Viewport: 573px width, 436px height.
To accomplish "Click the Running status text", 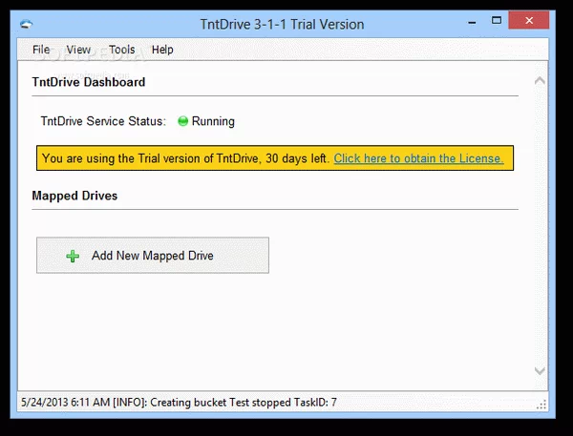I will tap(213, 121).
